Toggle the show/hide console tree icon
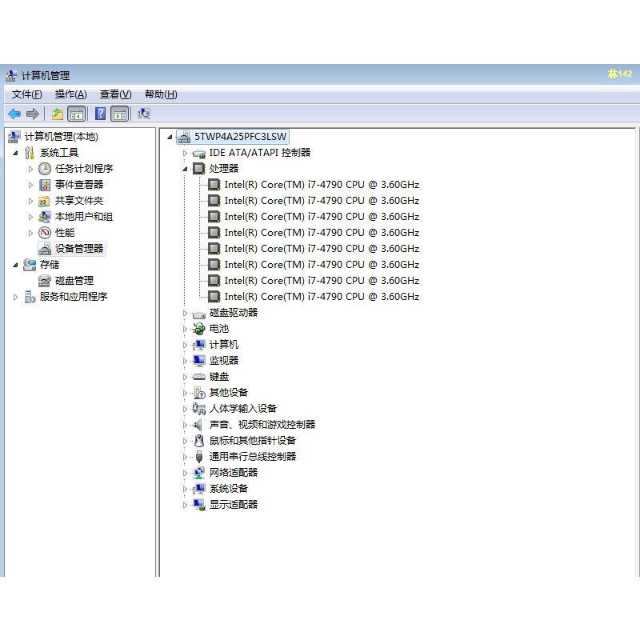Screen dimensions: 640x640 coord(77,114)
